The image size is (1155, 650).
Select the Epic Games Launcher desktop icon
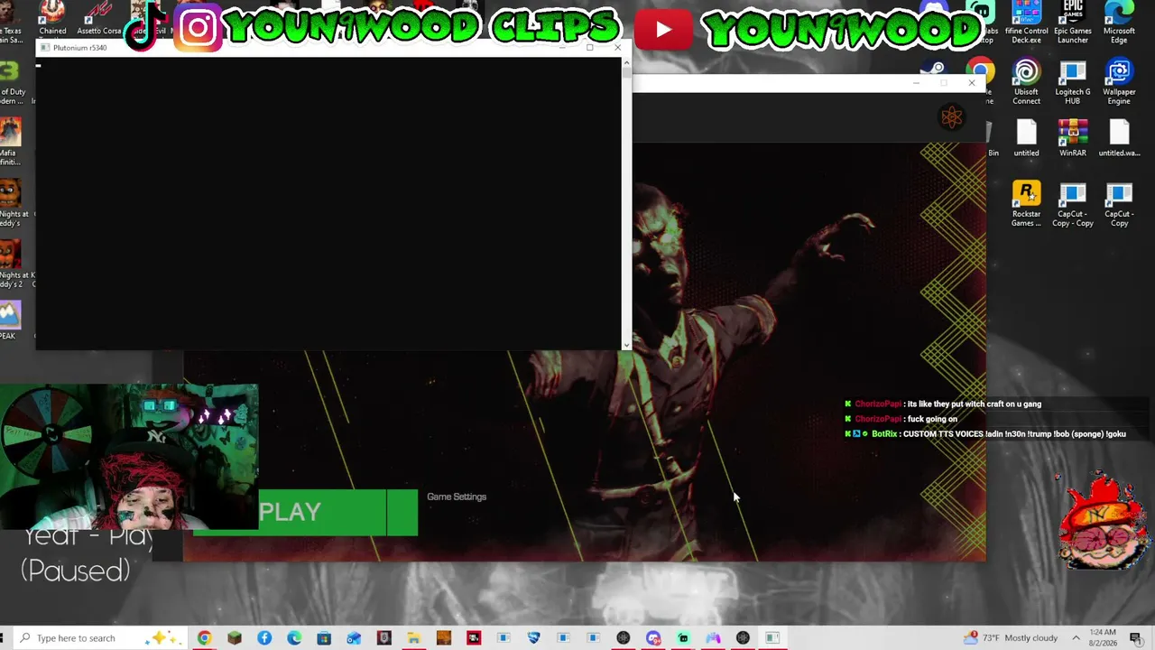pyautogui.click(x=1073, y=23)
